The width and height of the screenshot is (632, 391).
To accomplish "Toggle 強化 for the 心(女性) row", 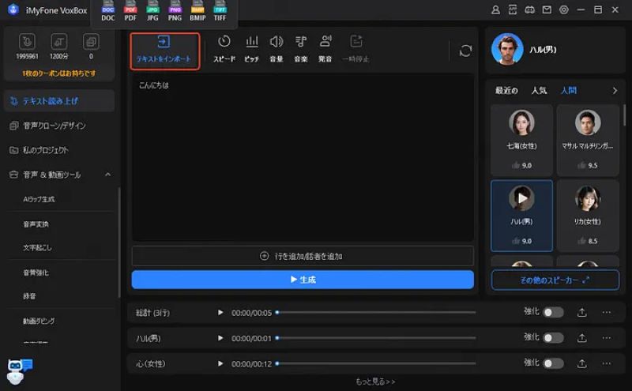I will (x=553, y=363).
